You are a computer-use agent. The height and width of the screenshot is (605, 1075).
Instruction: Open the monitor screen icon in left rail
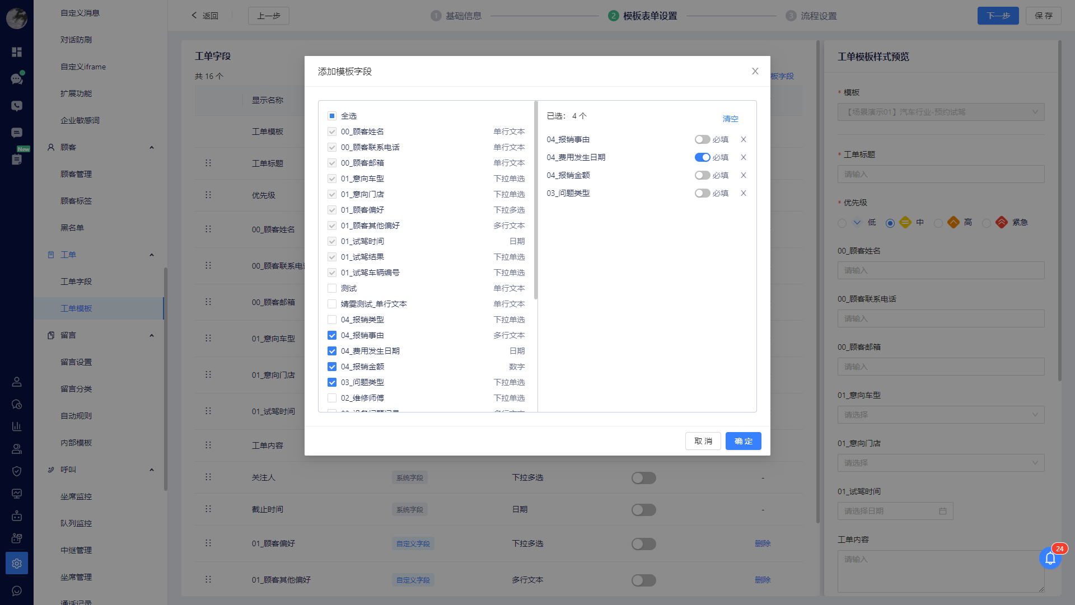pos(17,494)
